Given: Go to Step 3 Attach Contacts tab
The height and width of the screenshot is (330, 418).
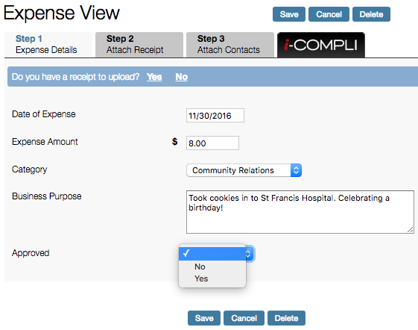Looking at the screenshot, I should pyautogui.click(x=230, y=44).
